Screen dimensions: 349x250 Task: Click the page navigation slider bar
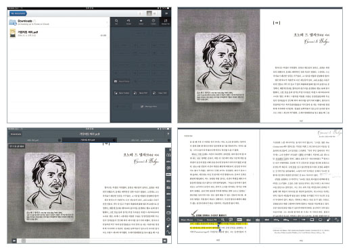89,241
